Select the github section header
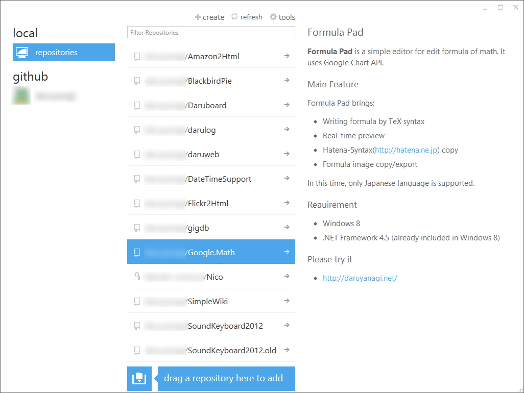This screenshot has width=524, height=393. (x=30, y=77)
